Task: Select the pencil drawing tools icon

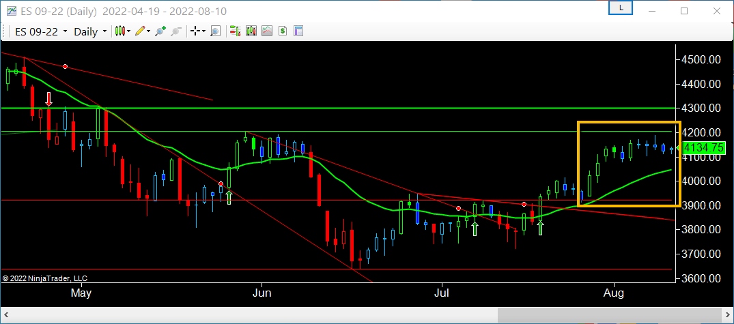Action: 140,31
